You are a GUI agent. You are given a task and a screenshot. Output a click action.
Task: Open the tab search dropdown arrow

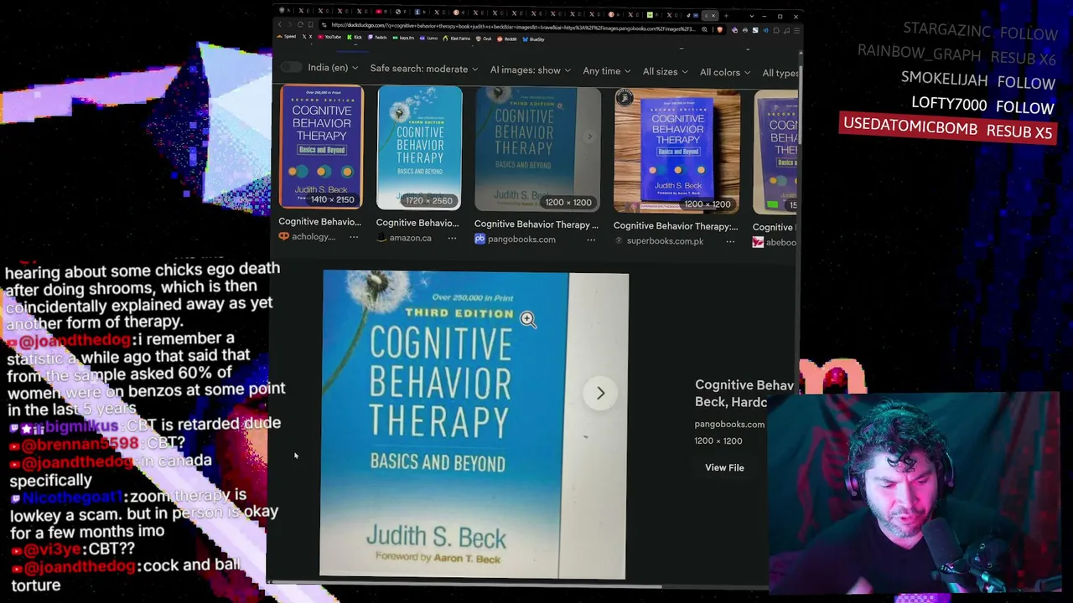(751, 16)
